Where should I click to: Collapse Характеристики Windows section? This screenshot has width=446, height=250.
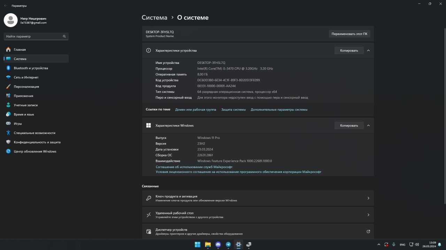click(368, 125)
